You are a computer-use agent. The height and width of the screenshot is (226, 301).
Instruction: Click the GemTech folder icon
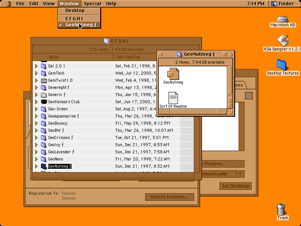(x=44, y=73)
